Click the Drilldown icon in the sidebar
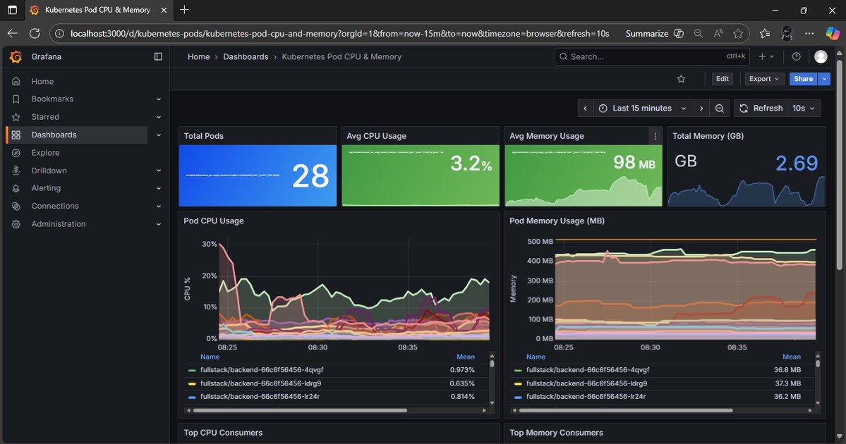This screenshot has width=846, height=444. 16,171
